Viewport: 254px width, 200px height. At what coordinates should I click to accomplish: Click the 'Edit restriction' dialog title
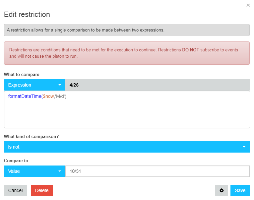click(27, 14)
